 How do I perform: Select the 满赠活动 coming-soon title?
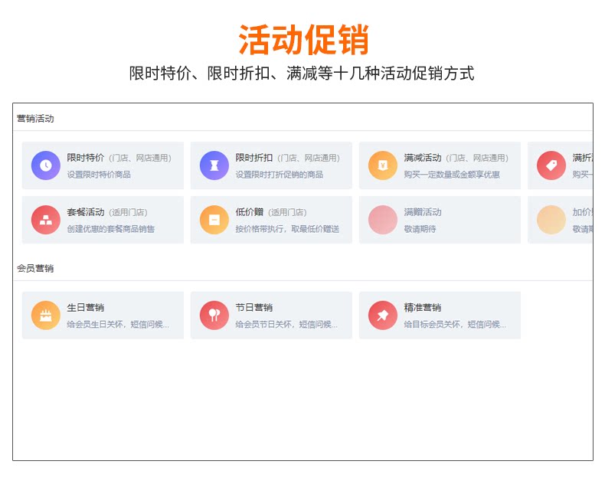pos(423,212)
